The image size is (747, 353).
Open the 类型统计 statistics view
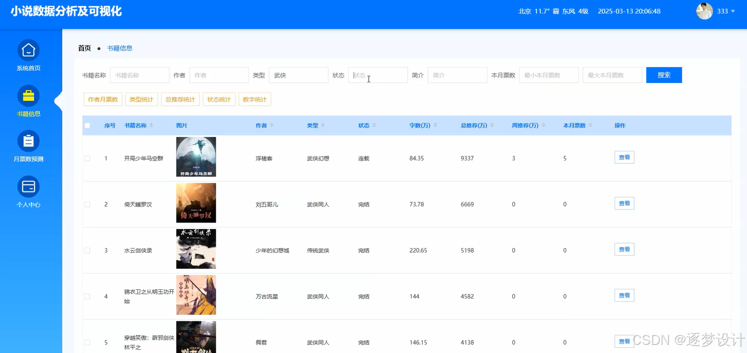coord(141,99)
